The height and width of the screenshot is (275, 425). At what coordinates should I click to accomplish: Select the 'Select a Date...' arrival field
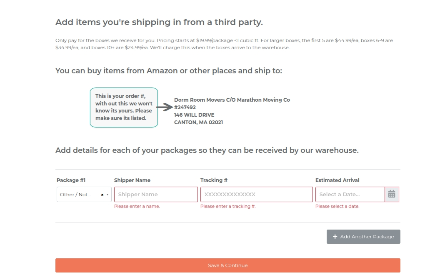pyautogui.click(x=350, y=194)
